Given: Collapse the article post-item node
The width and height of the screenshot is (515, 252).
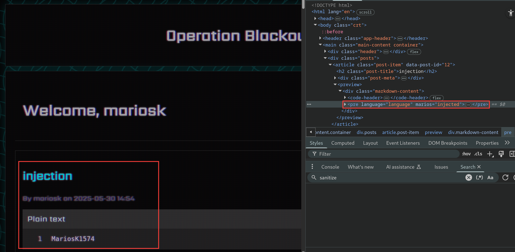Looking at the screenshot, I should 330,65.
